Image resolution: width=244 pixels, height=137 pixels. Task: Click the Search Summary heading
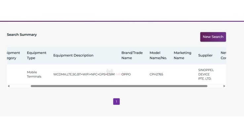[x=22, y=35]
